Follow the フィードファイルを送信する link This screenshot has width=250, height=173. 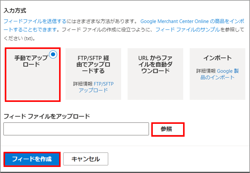coord(35,21)
